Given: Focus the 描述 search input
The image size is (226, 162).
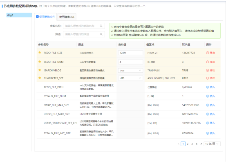Looking at the screenshot, I should coord(84,34).
